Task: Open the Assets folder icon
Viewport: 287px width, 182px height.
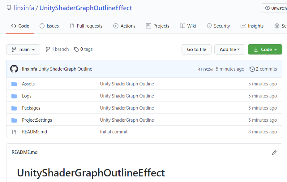Action: [14, 84]
